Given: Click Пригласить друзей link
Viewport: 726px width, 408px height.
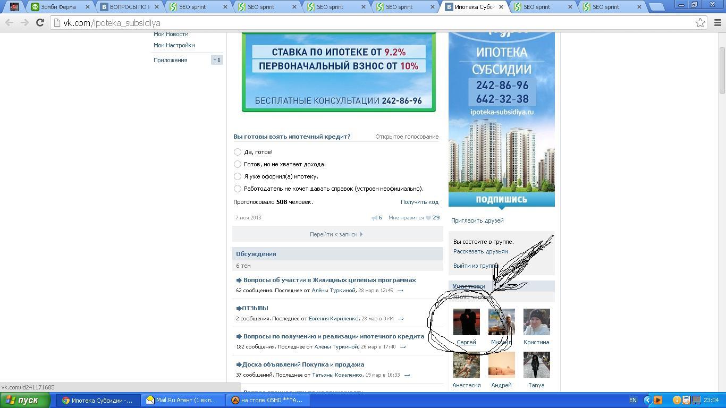Looking at the screenshot, I should 477,220.
